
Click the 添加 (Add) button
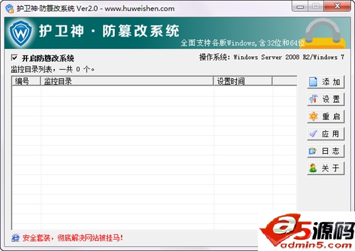[x=325, y=82]
